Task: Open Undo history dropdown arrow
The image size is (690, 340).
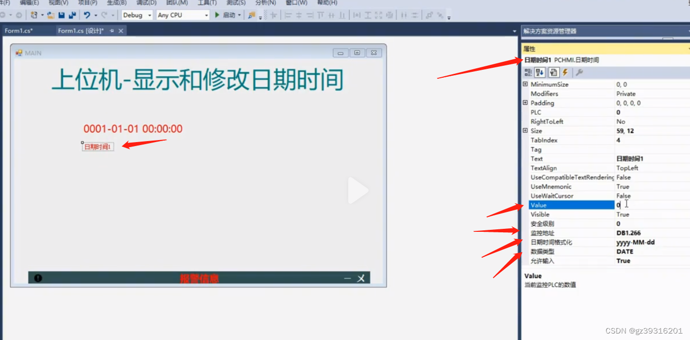Action: 95,15
